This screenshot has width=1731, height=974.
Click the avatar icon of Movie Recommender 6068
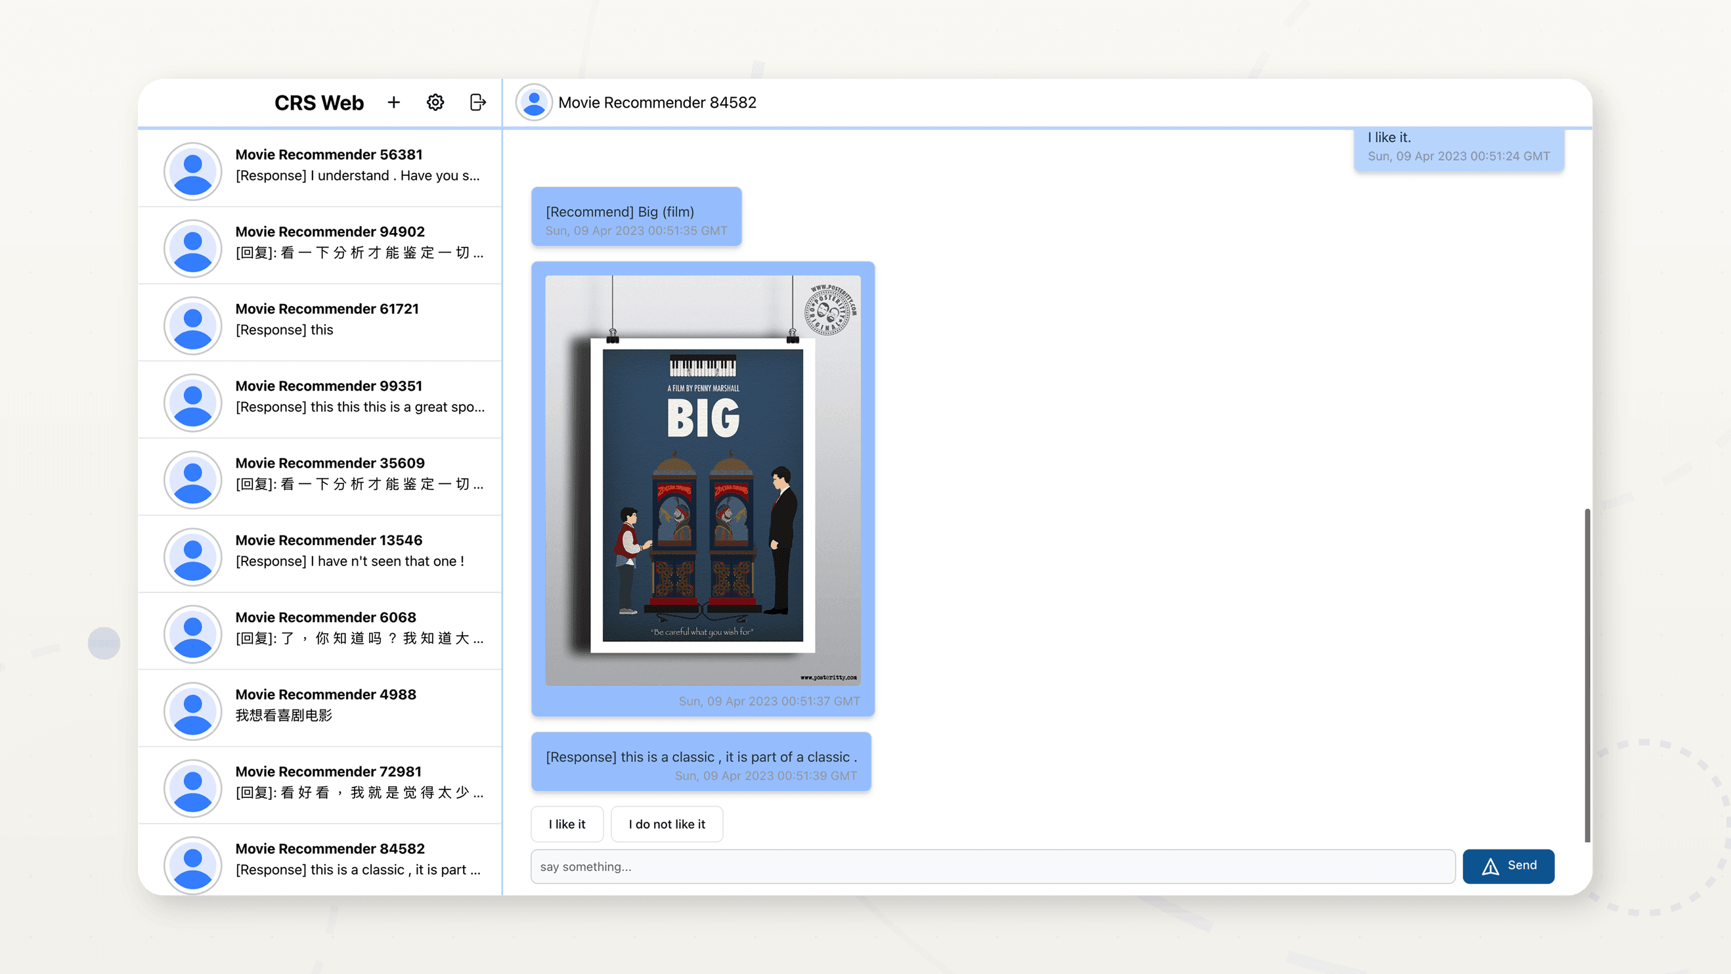pyautogui.click(x=193, y=634)
